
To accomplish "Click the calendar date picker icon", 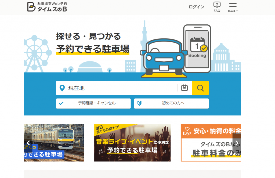I will coord(184,88).
